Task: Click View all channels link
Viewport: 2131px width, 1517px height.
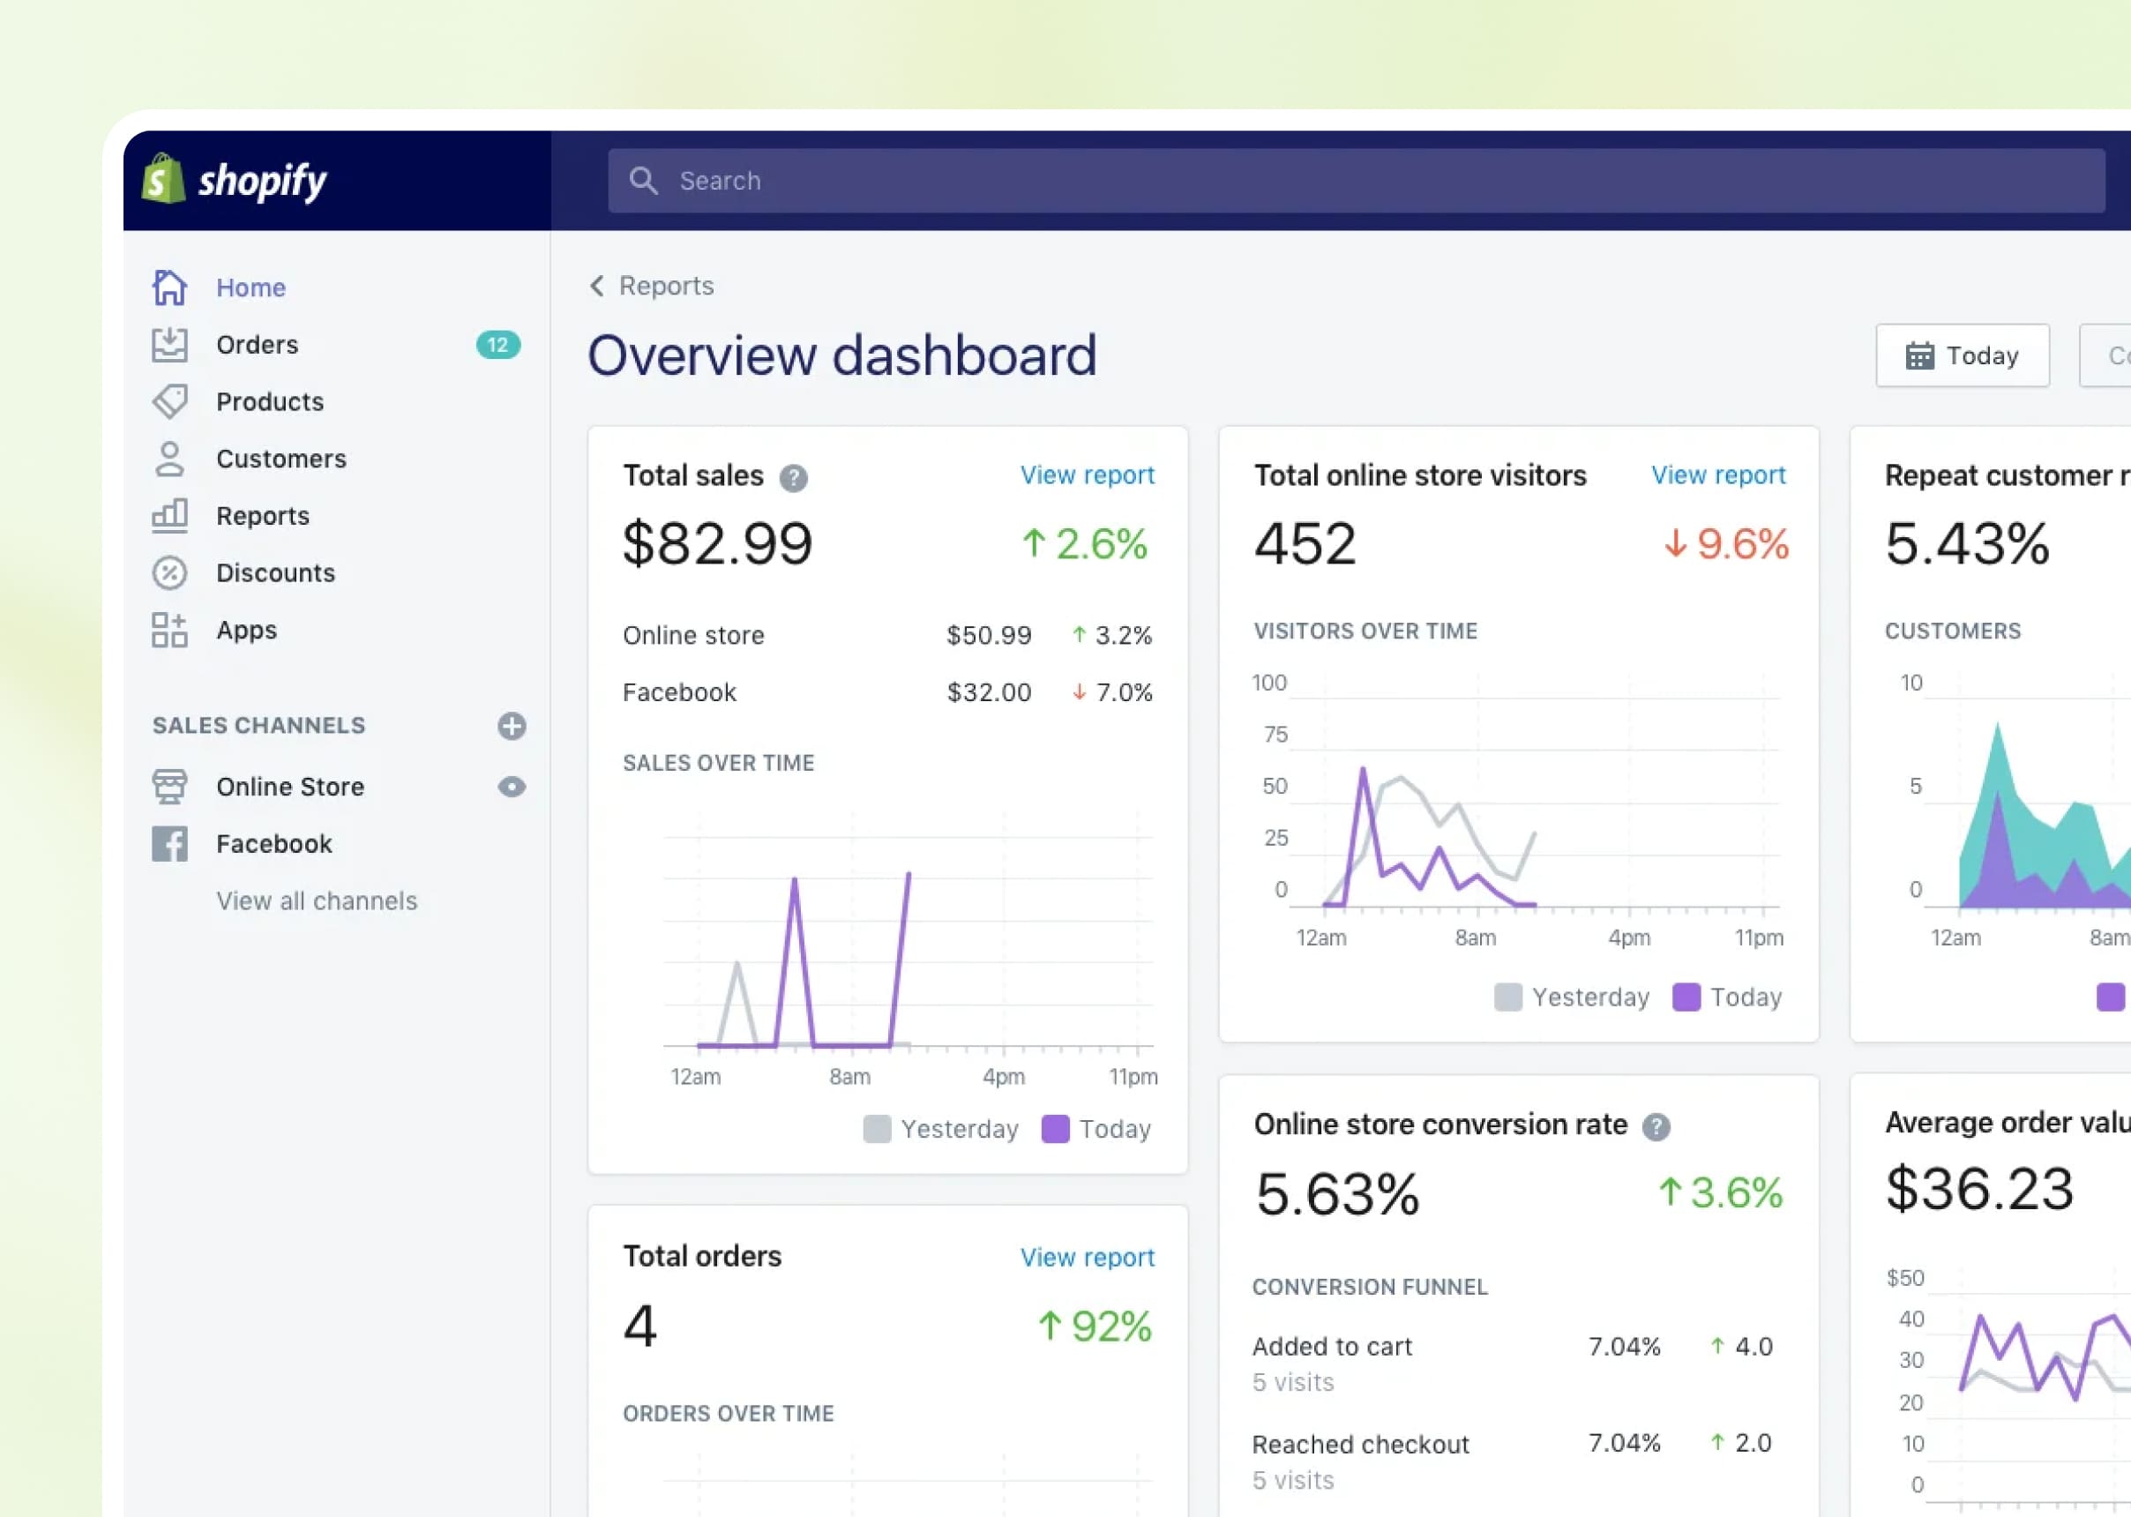Action: point(317,900)
